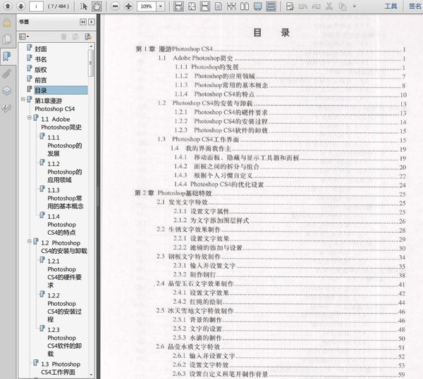Viewport: 423px width, 379px height.
Task: Activate the Hand pan tool
Action: [x=97, y=6]
